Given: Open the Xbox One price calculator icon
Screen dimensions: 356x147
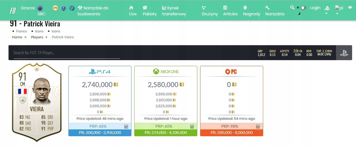Looking at the screenshot, I should [192, 126].
